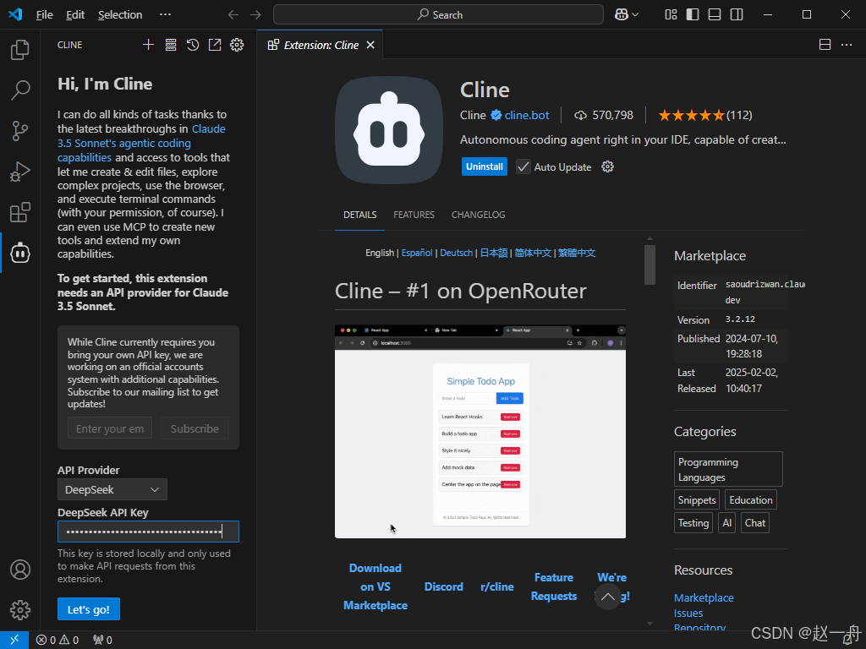The width and height of the screenshot is (866, 649).
Task: Click the Let's go! button
Action: 88,609
